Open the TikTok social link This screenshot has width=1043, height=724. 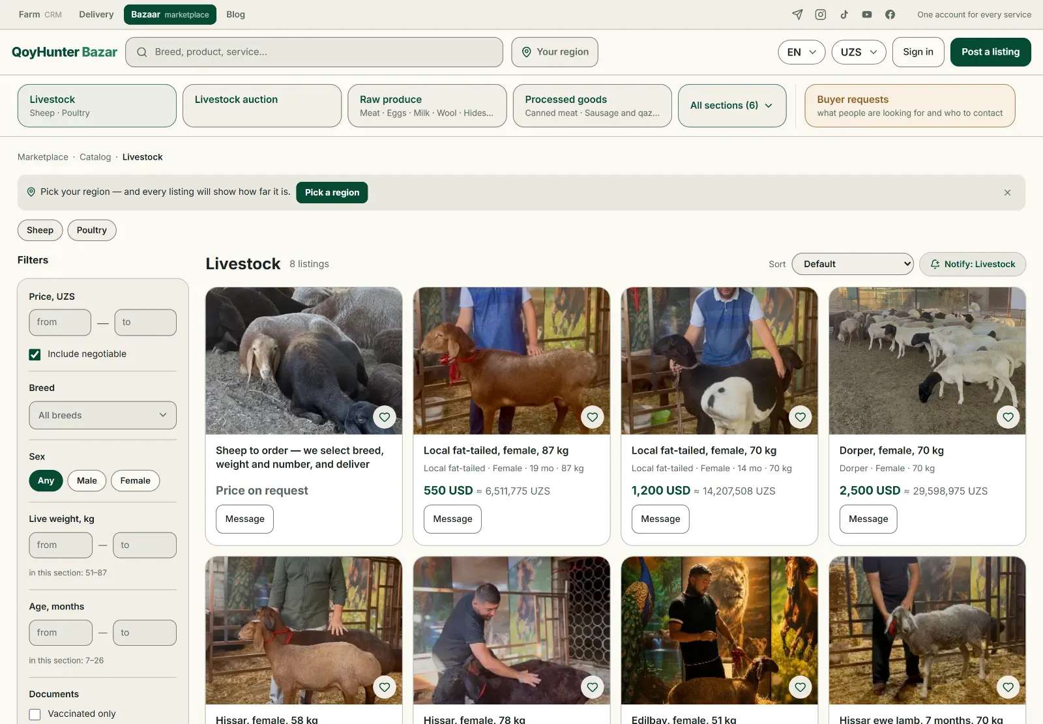pos(844,14)
